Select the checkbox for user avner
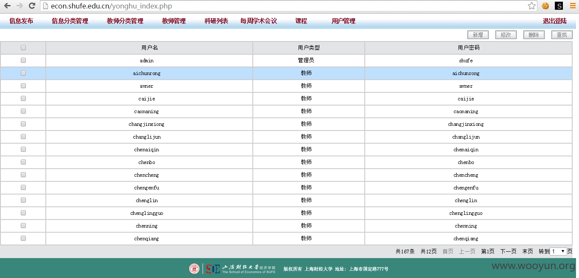 (x=23, y=86)
